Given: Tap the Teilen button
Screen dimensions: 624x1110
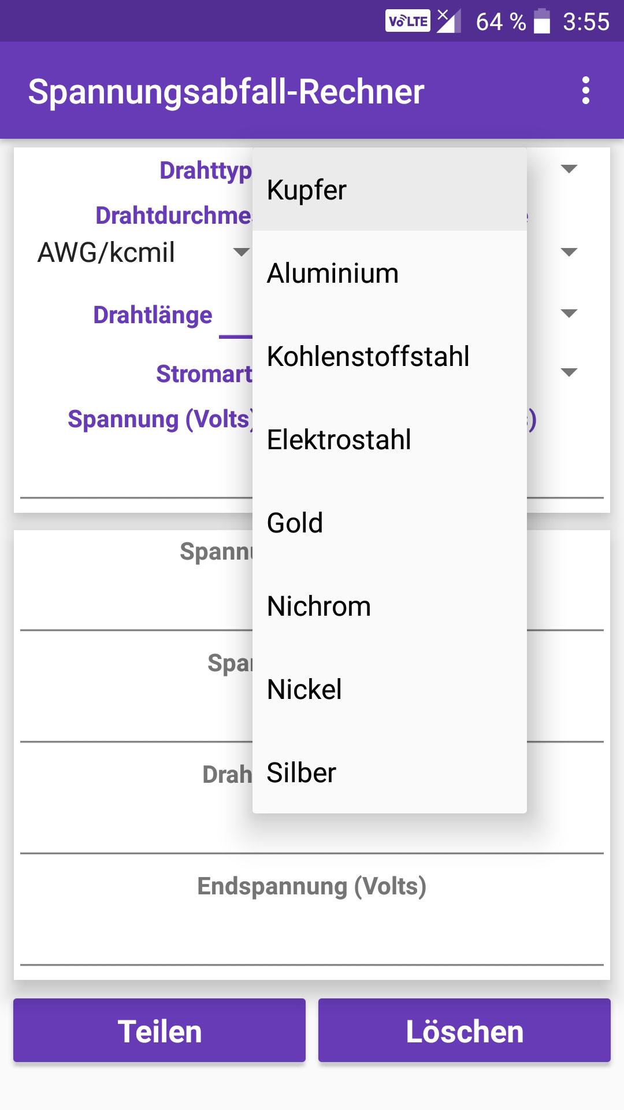Looking at the screenshot, I should (x=159, y=1030).
